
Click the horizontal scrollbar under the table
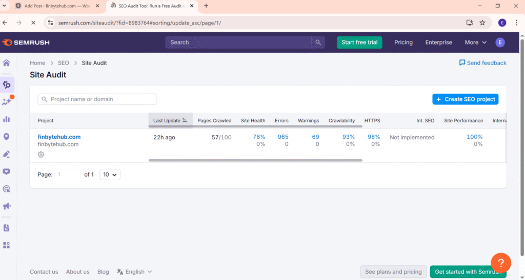click(255, 160)
